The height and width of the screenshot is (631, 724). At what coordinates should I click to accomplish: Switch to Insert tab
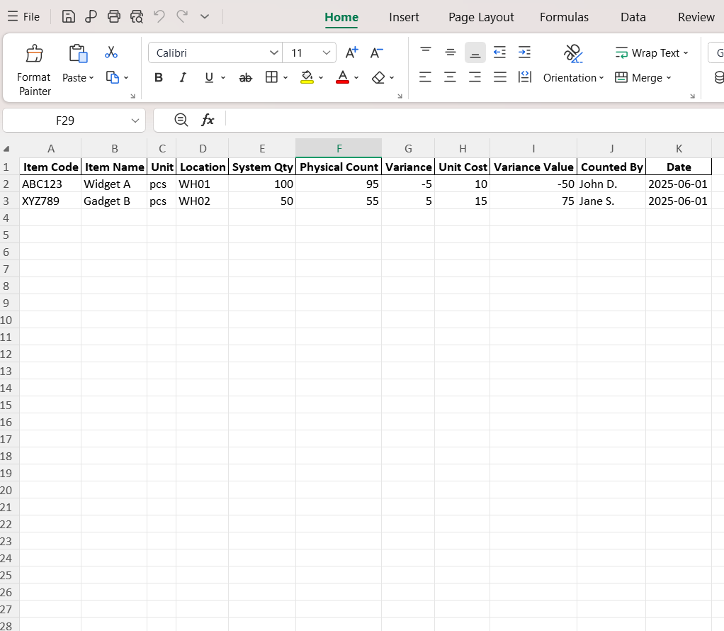click(404, 17)
